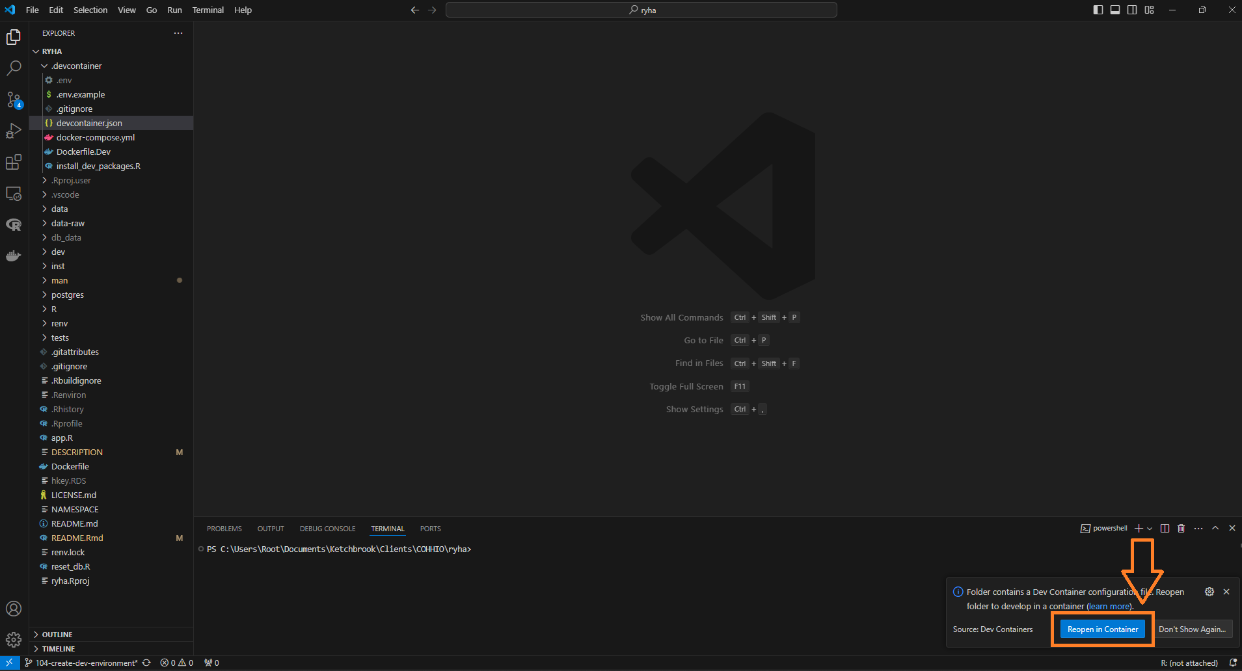The width and height of the screenshot is (1242, 671).
Task: Add a new terminal with plus icon
Action: pyautogui.click(x=1139, y=528)
